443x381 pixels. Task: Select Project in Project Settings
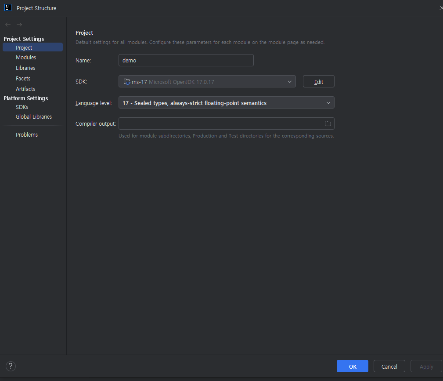(33, 47)
